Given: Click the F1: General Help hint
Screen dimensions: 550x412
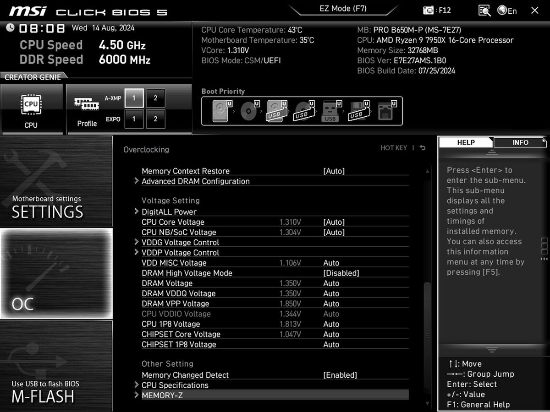Looking at the screenshot, I should [x=478, y=405].
